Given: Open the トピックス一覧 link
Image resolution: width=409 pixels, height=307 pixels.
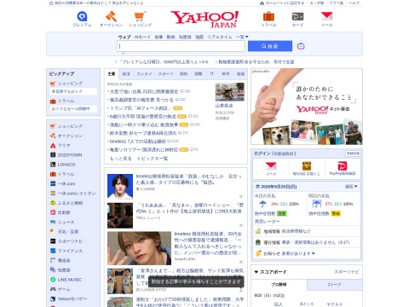Looking at the screenshot, I should 153,159.
